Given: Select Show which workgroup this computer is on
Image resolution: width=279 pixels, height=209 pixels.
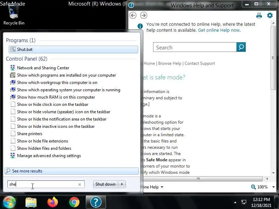Looking at the screenshot, I should (54, 83).
